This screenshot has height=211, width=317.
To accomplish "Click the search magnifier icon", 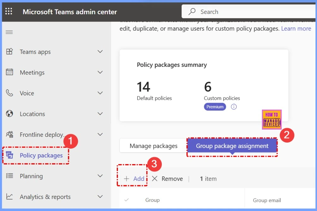I will (192, 11).
